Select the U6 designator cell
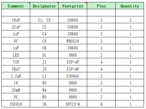 click(x=44, y=104)
